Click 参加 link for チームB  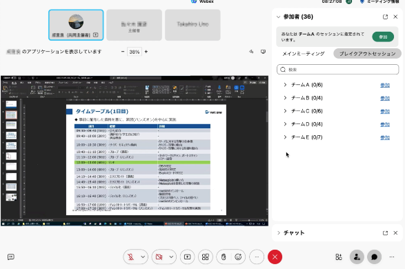[385, 99]
